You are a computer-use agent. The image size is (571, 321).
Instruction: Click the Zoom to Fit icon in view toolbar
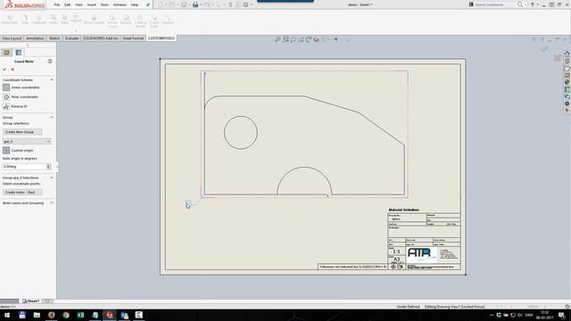pos(277,39)
